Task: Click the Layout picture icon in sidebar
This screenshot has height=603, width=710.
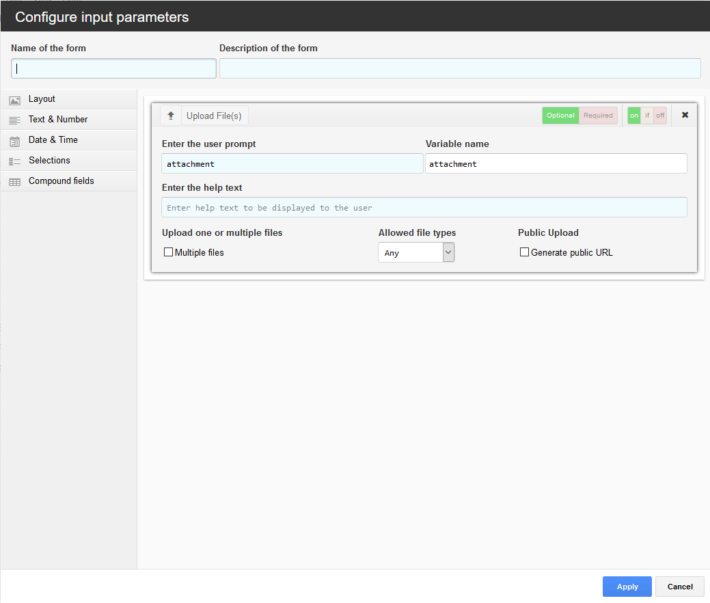Action: tap(14, 100)
